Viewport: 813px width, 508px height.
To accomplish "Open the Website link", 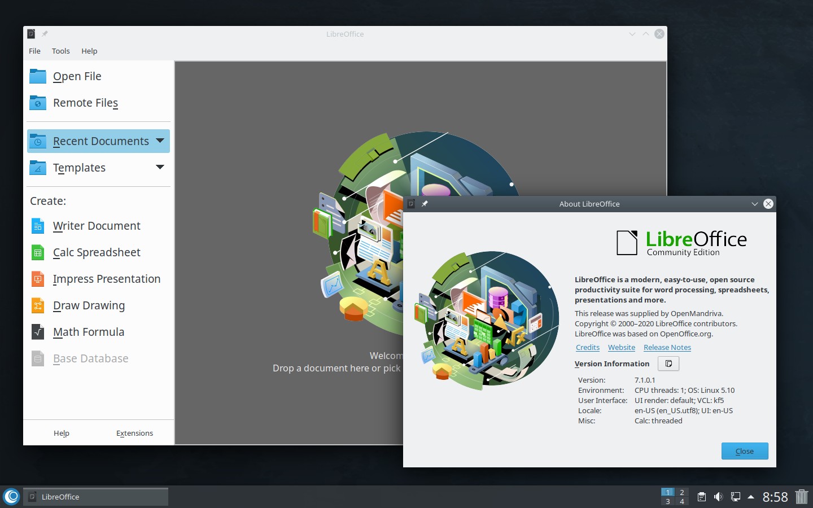I will [622, 348].
